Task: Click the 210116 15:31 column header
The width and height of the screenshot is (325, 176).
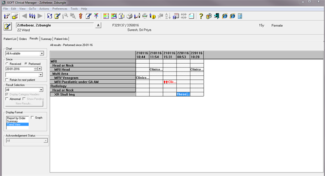Action: point(170,55)
